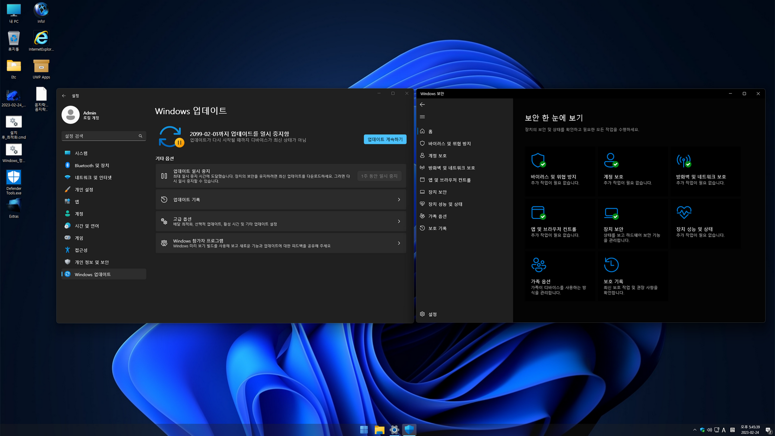
Task: Expand the Windows 참가자 프로그램 row chevron
Action: [x=399, y=243]
